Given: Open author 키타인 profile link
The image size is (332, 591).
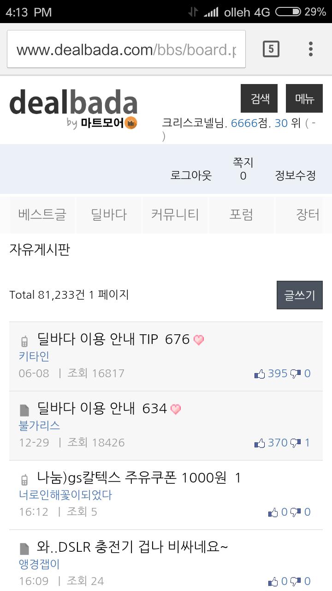Looking at the screenshot, I should [34, 356].
